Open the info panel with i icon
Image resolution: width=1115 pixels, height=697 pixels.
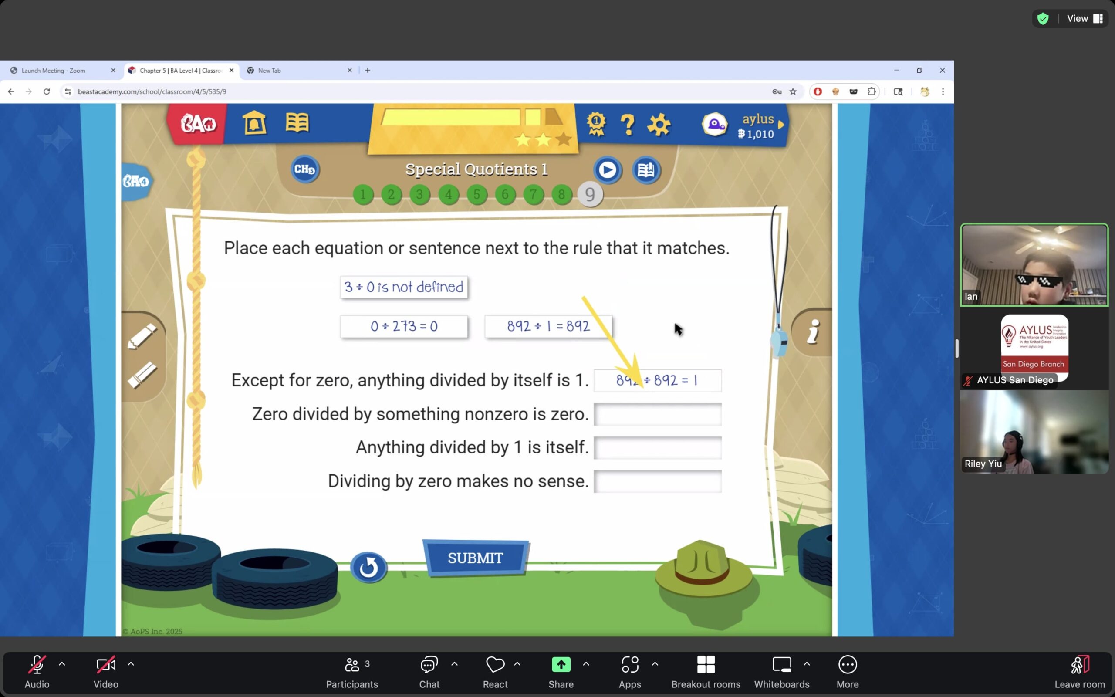pyautogui.click(x=814, y=332)
